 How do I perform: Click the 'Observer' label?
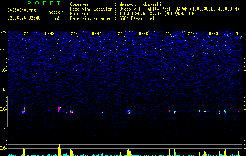79,4
